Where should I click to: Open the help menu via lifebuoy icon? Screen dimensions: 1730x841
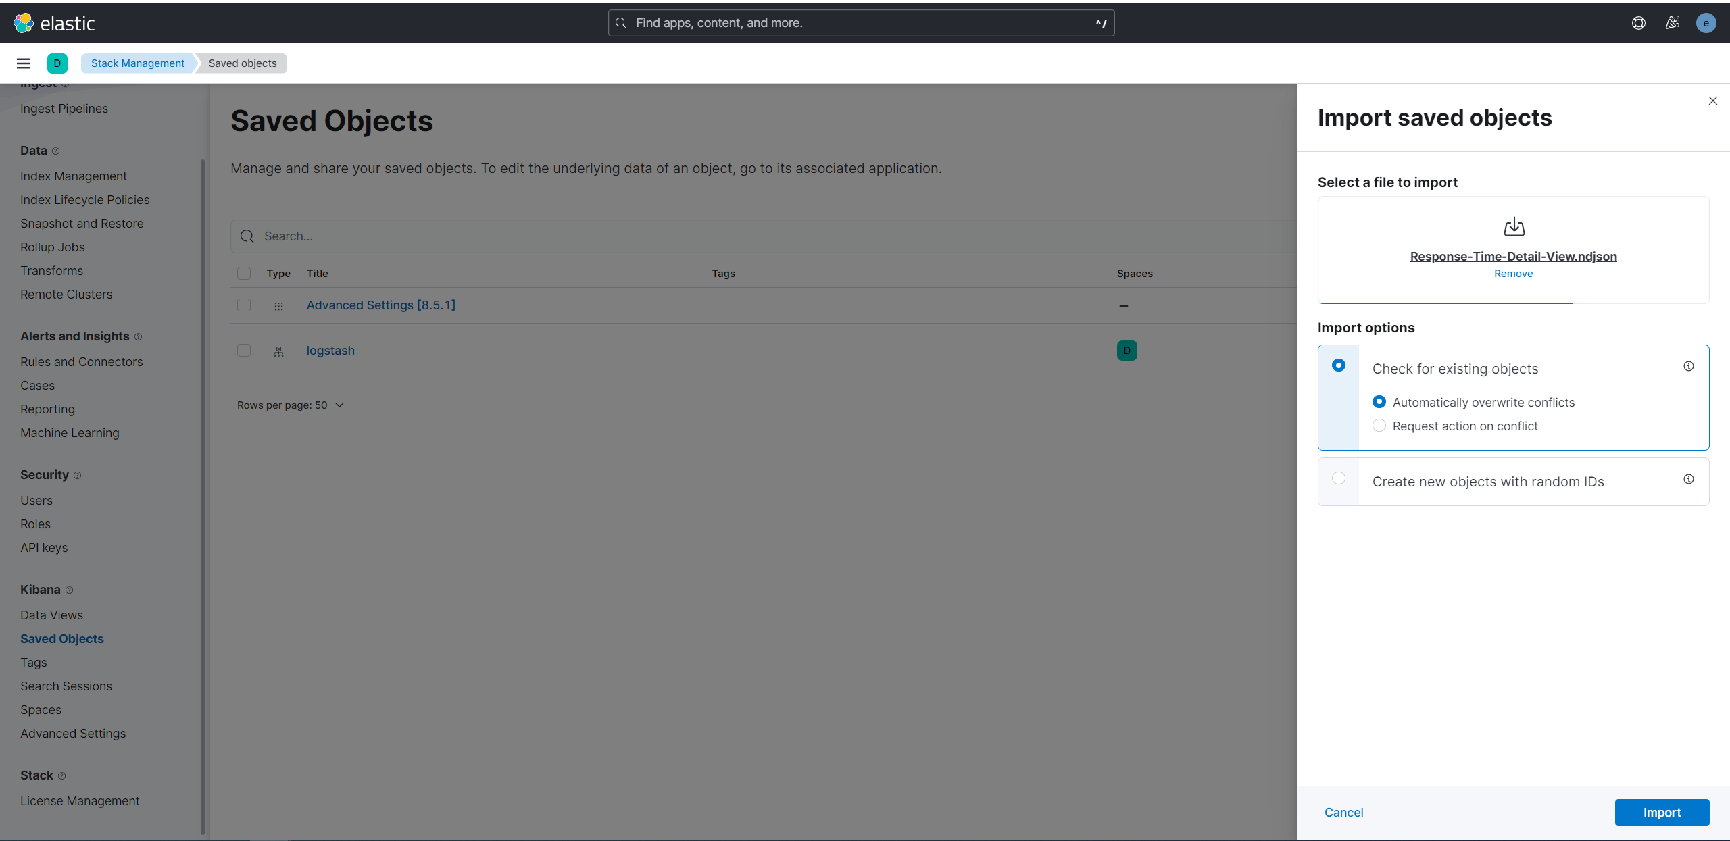coord(1638,22)
